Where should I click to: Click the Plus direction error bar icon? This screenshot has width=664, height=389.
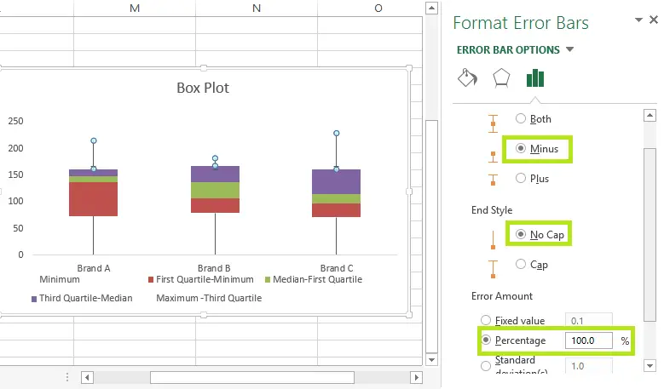pos(493,180)
